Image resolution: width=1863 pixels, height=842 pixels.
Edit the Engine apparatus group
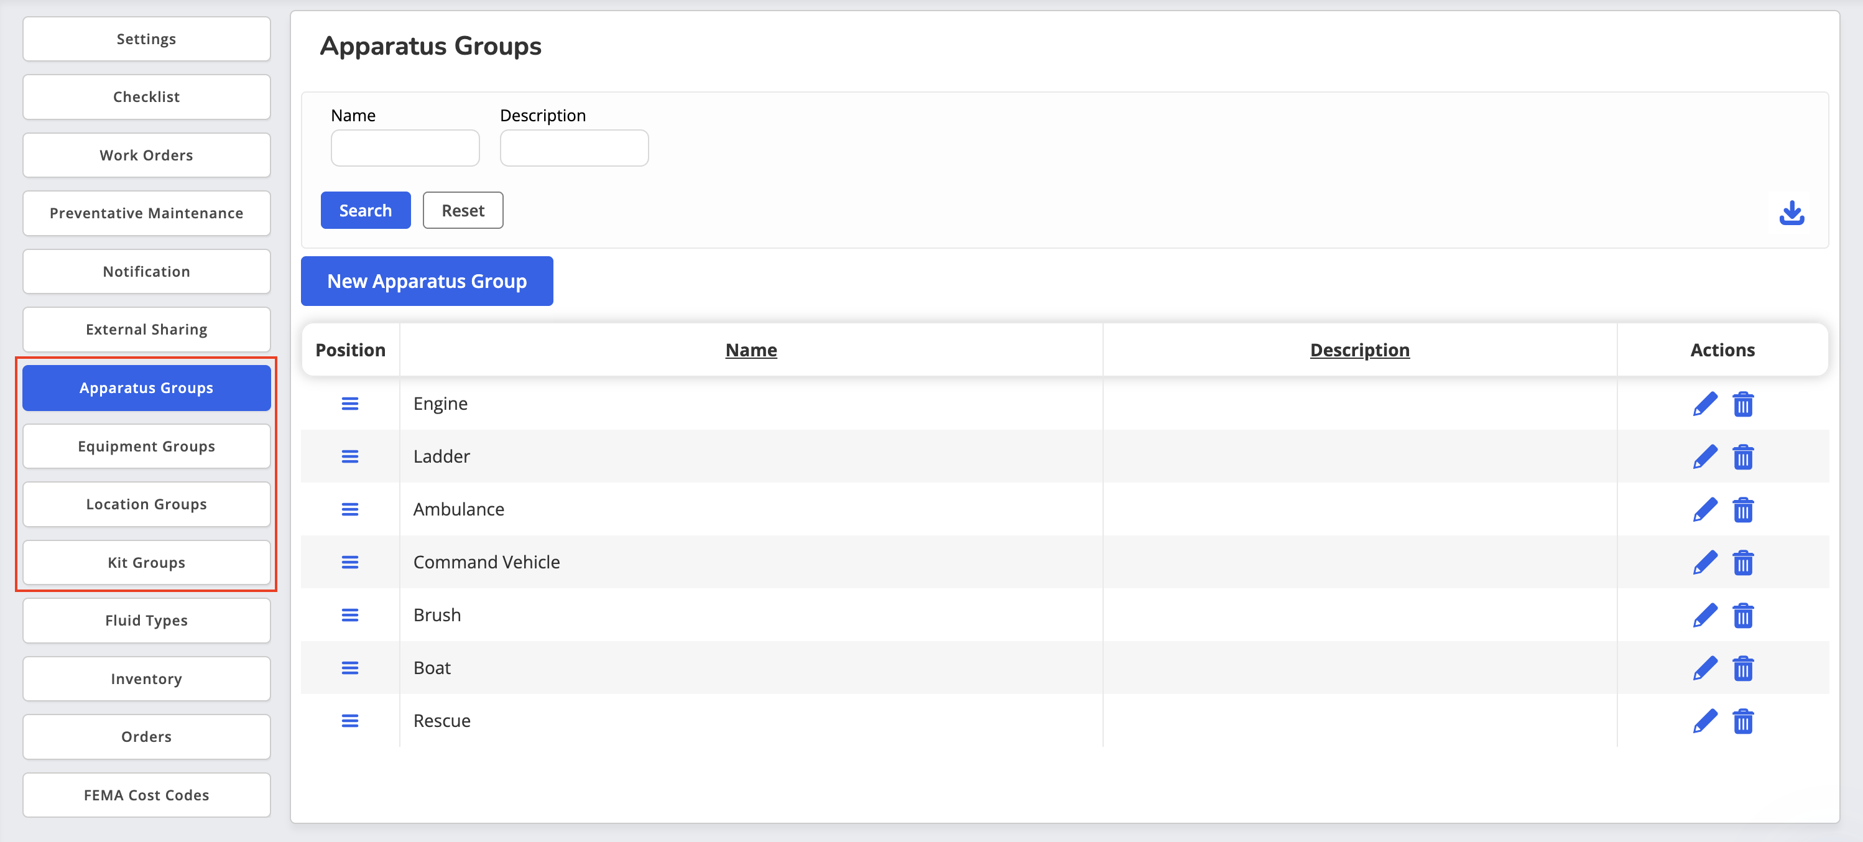1704,404
